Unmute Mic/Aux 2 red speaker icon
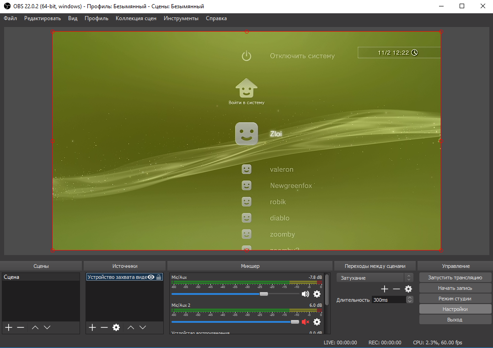 point(305,322)
